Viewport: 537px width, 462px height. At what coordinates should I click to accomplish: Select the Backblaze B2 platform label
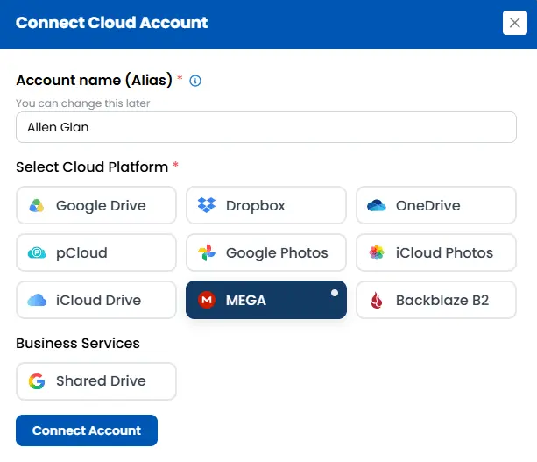[442, 300]
